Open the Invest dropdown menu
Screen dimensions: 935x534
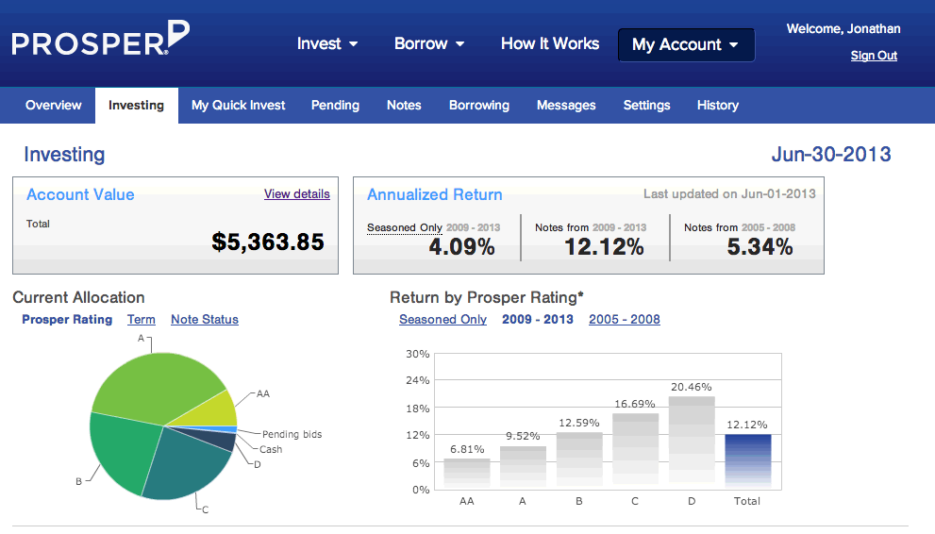click(327, 43)
